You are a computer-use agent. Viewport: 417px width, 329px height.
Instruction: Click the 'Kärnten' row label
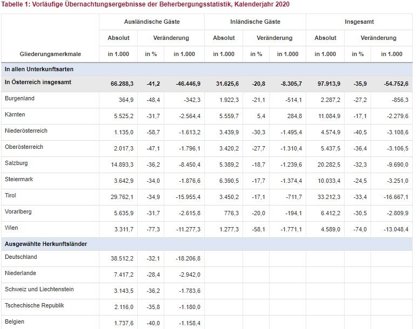[15, 115]
